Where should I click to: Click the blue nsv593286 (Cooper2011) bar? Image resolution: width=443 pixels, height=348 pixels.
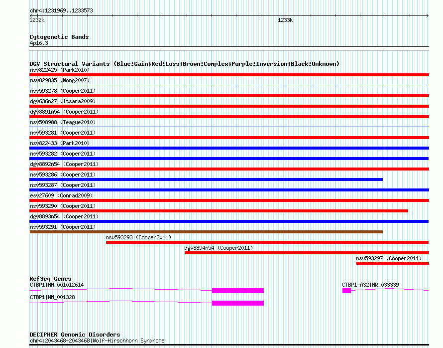[206, 179]
